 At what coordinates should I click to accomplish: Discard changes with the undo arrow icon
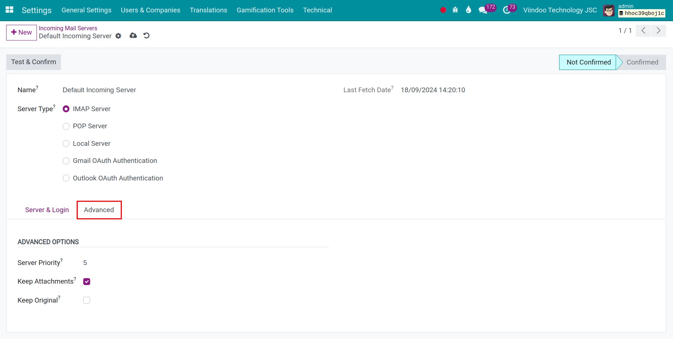click(x=146, y=35)
